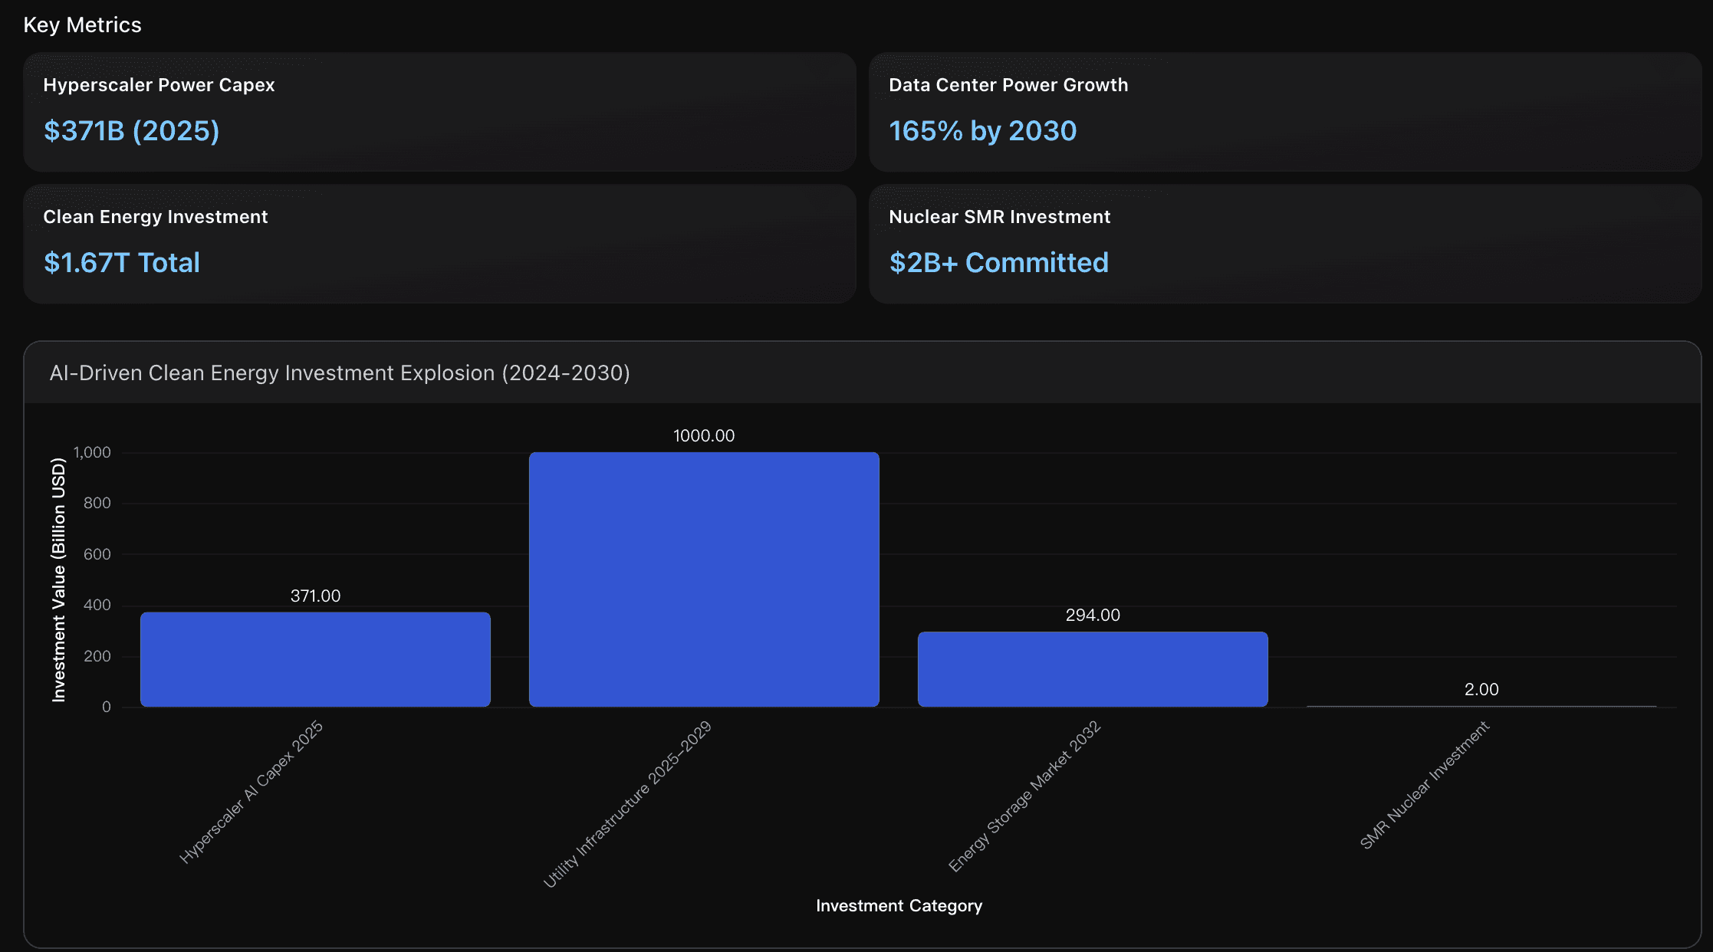The height and width of the screenshot is (952, 1713).
Task: Click the $2B+ Committed value
Action: pyautogui.click(x=998, y=263)
